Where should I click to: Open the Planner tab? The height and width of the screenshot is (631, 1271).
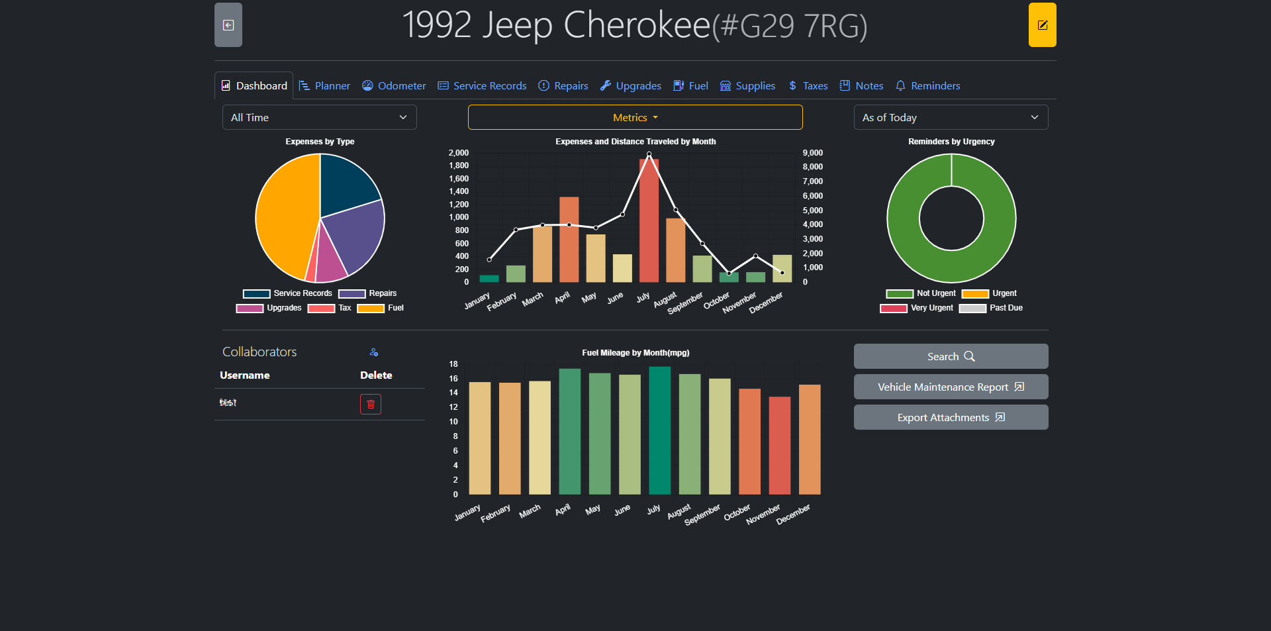pos(324,86)
